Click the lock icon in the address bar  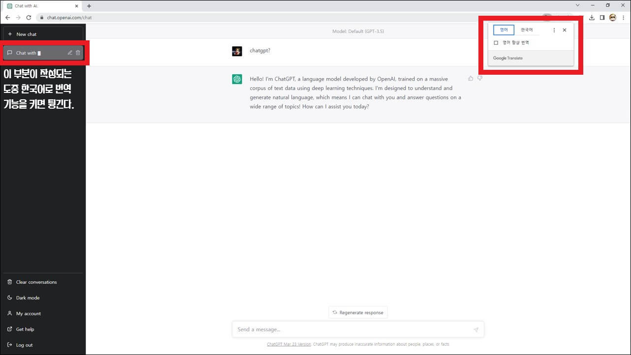pyautogui.click(x=42, y=17)
